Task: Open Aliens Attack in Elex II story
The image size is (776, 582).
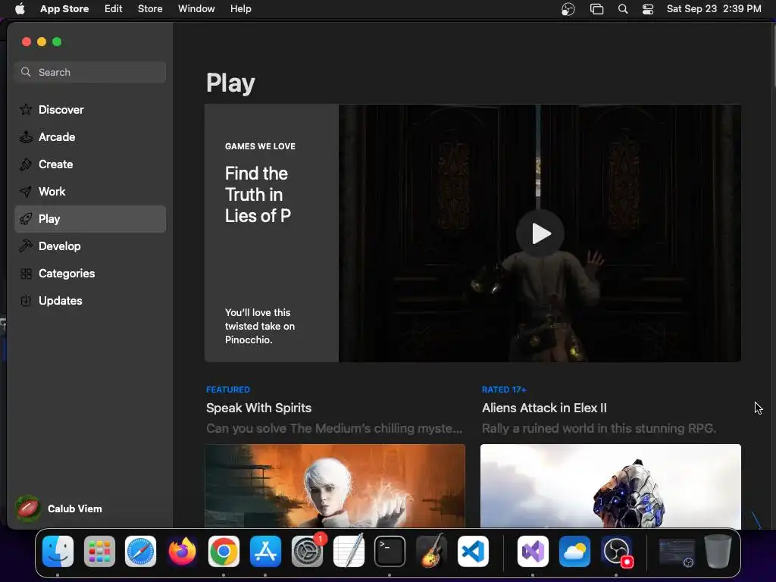Action: pos(544,408)
